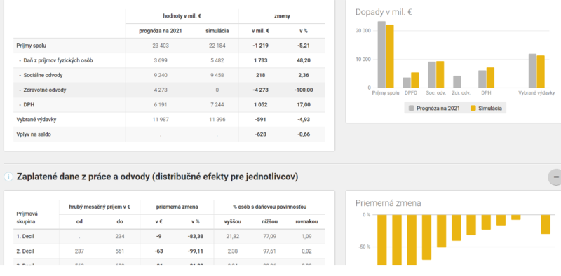Click the Dopady v mil. € chart title
Image resolution: width=561 pixels, height=276 pixels.
pos(384,12)
